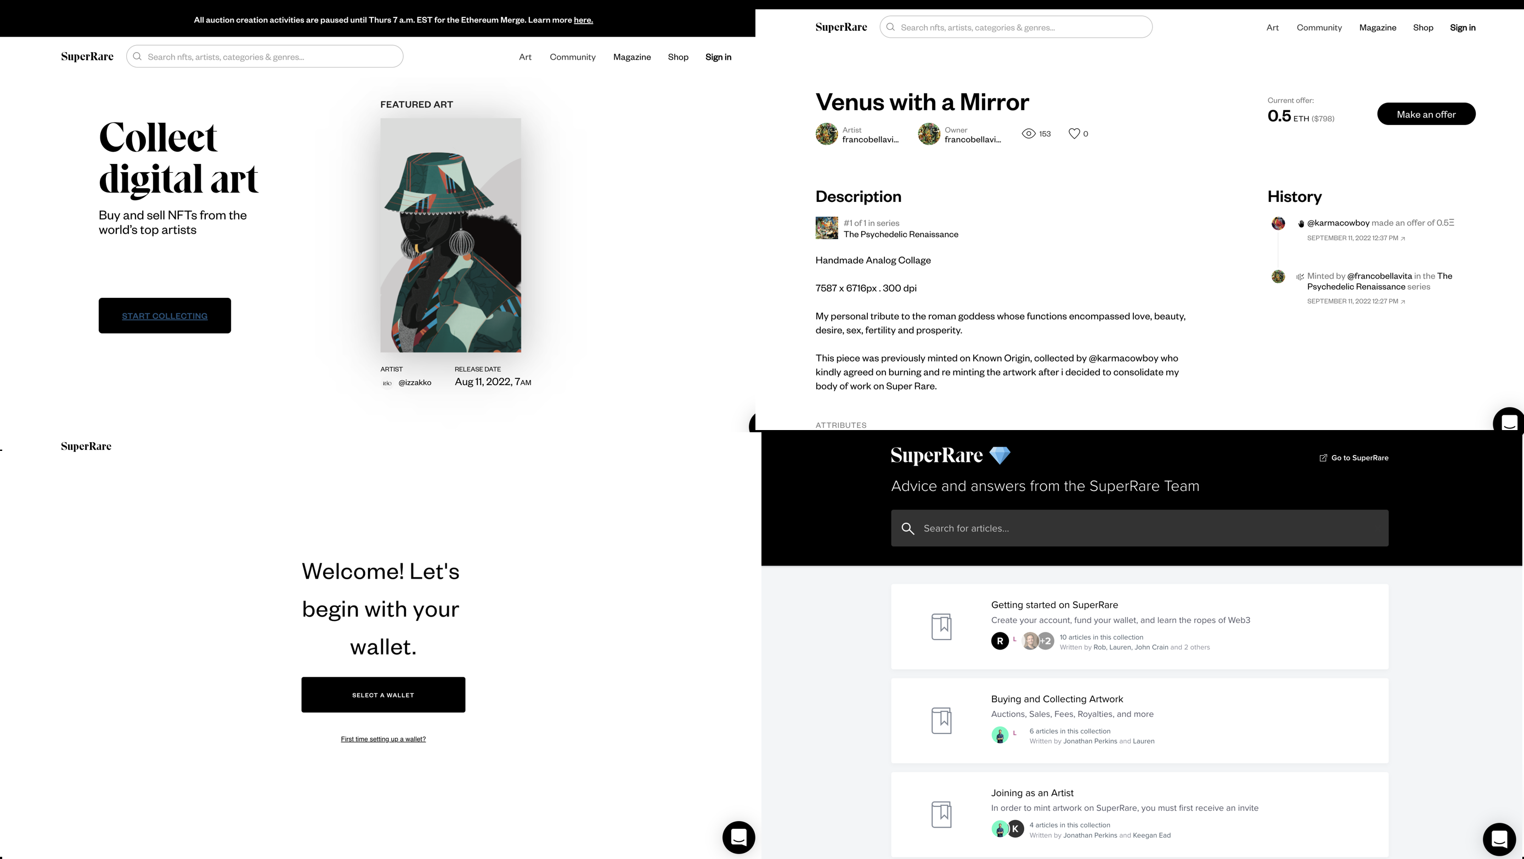Select Shop in the homepage navigation

pyautogui.click(x=678, y=57)
